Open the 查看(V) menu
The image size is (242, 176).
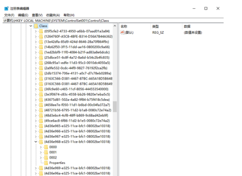coord(37,15)
